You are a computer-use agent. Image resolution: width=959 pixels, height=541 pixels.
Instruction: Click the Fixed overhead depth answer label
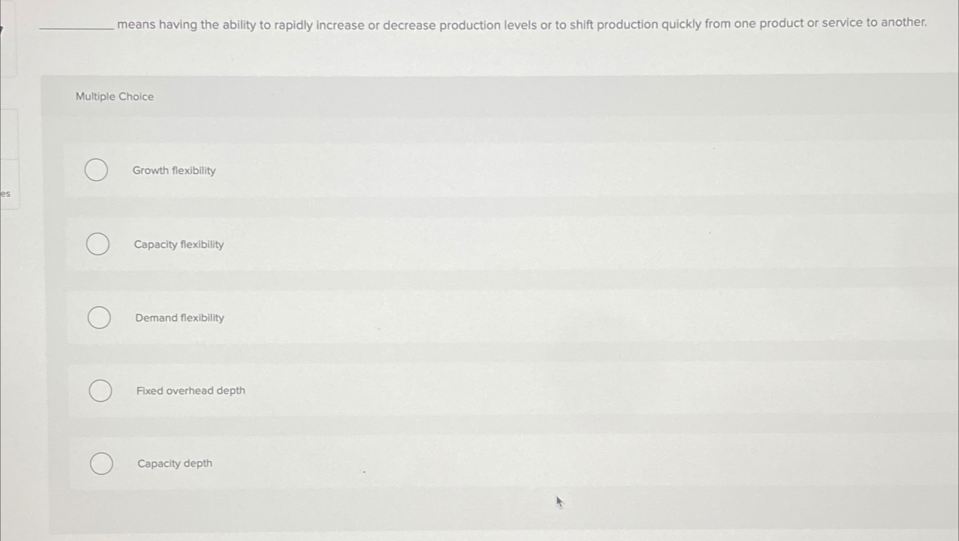(x=190, y=390)
